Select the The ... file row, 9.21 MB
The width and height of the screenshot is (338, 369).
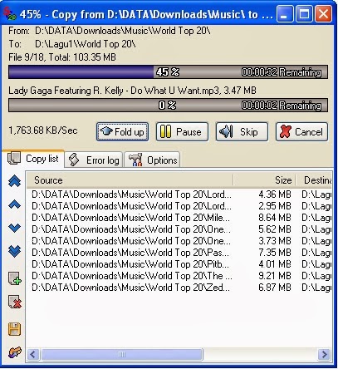click(179, 276)
